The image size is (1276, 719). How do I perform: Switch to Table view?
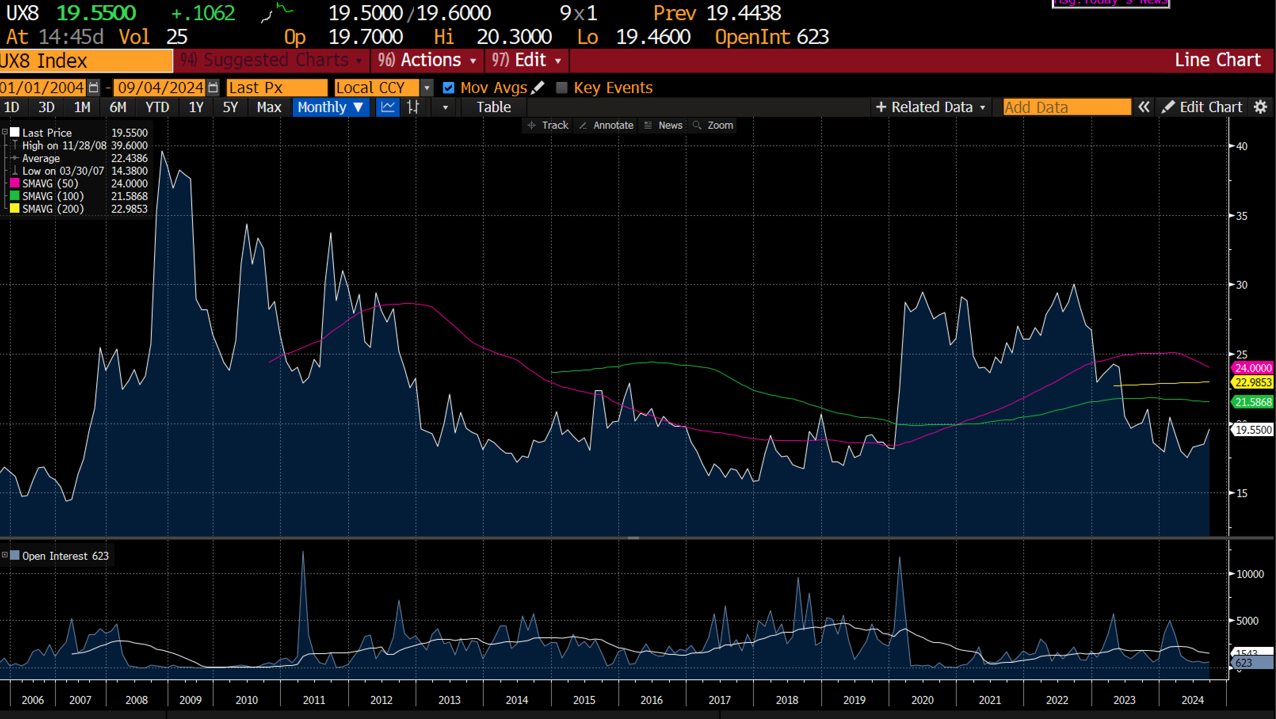493,107
